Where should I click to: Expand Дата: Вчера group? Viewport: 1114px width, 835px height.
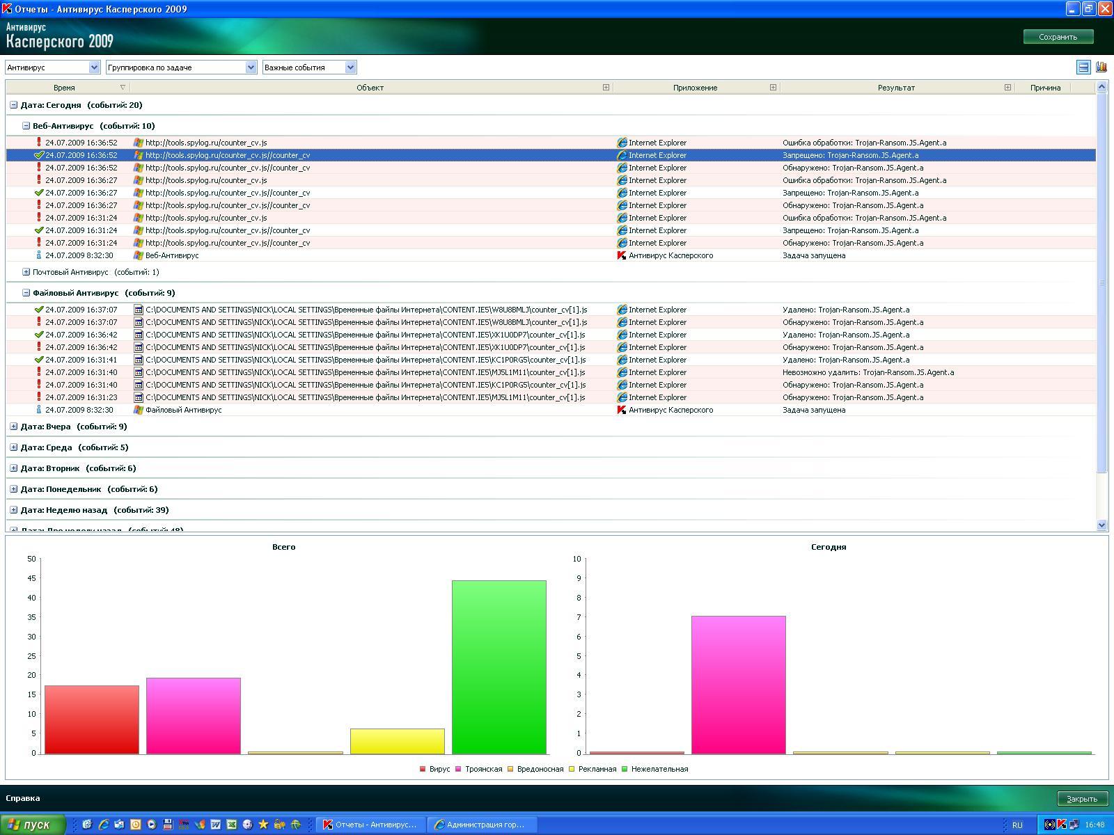coord(13,427)
